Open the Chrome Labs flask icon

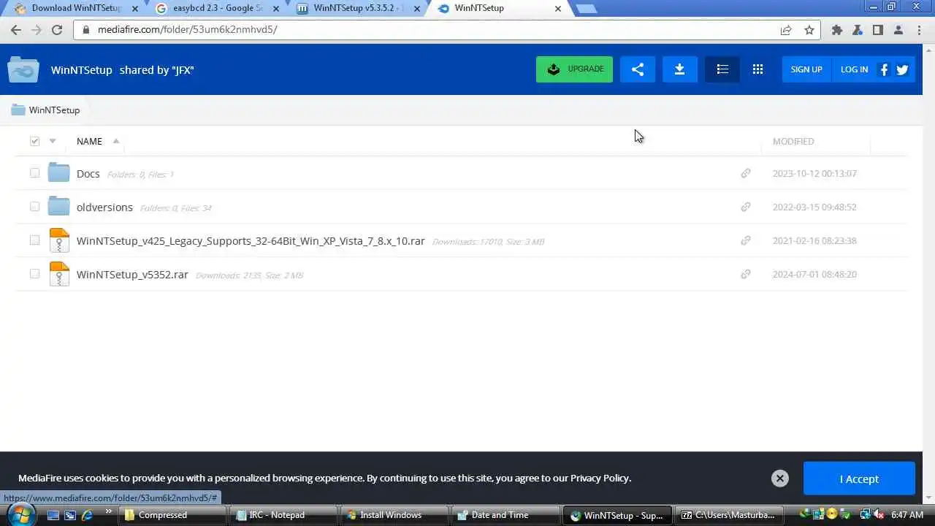[x=858, y=30]
